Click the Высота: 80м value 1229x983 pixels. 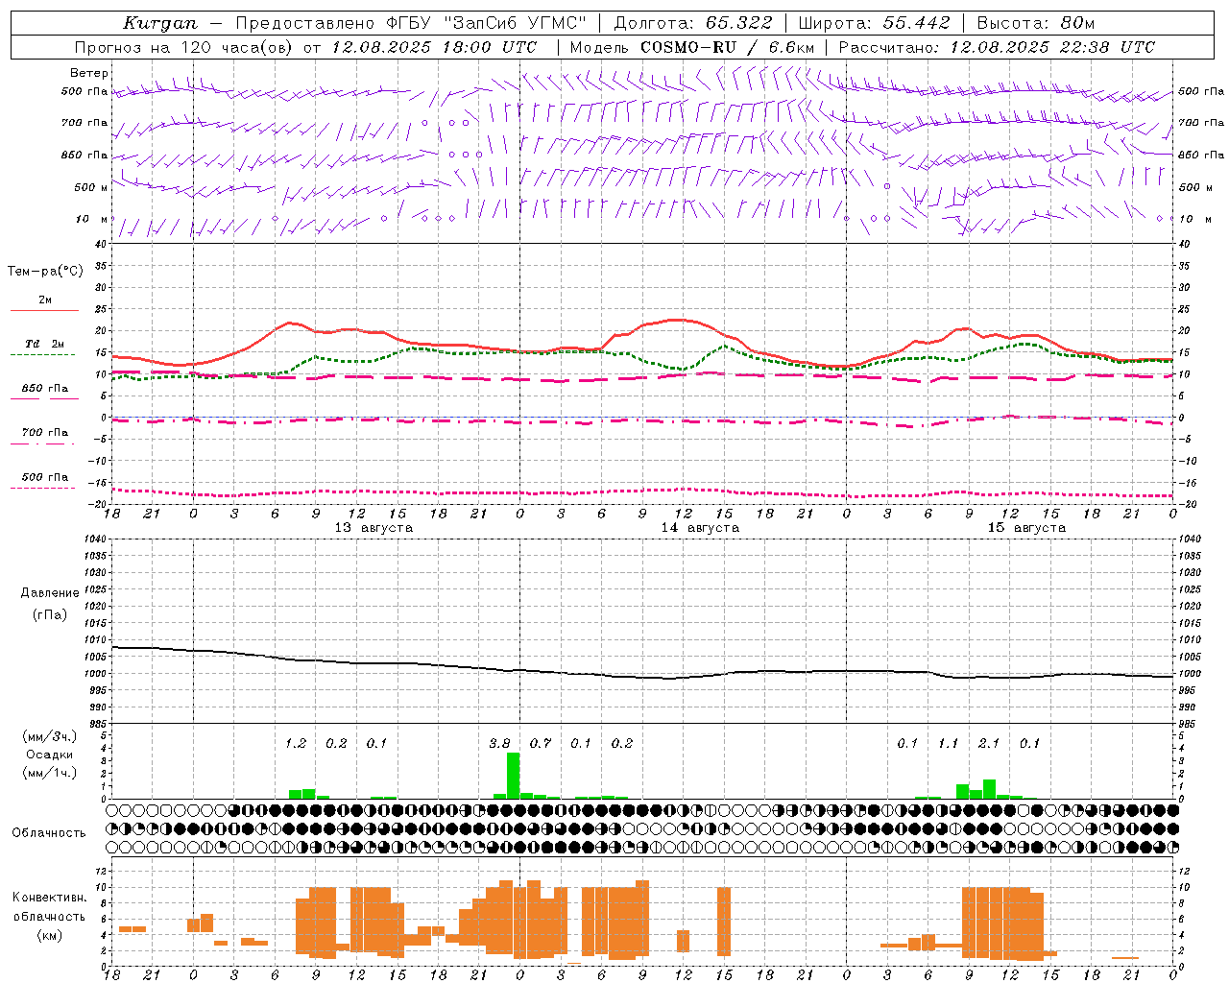coord(1035,23)
